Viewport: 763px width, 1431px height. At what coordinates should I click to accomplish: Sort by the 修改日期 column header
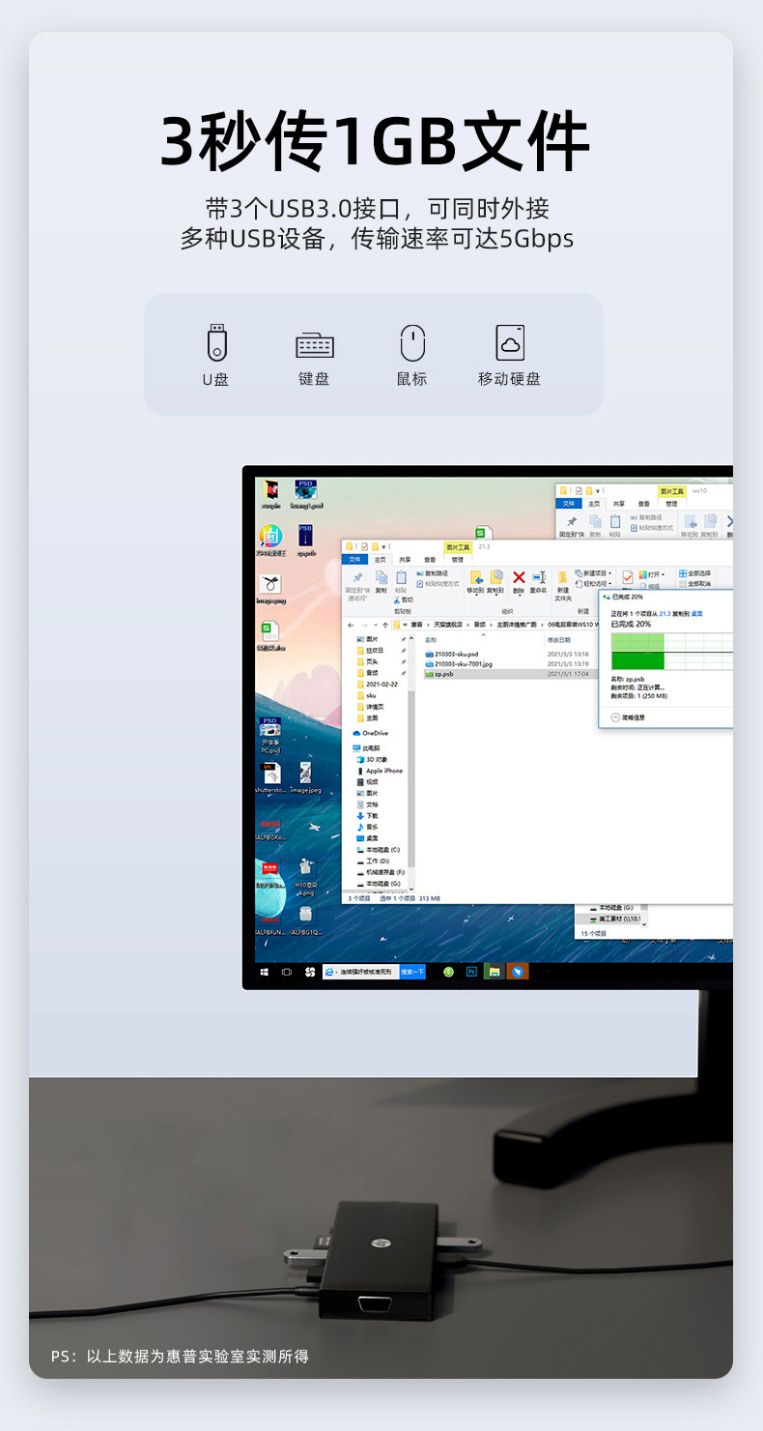point(559,640)
